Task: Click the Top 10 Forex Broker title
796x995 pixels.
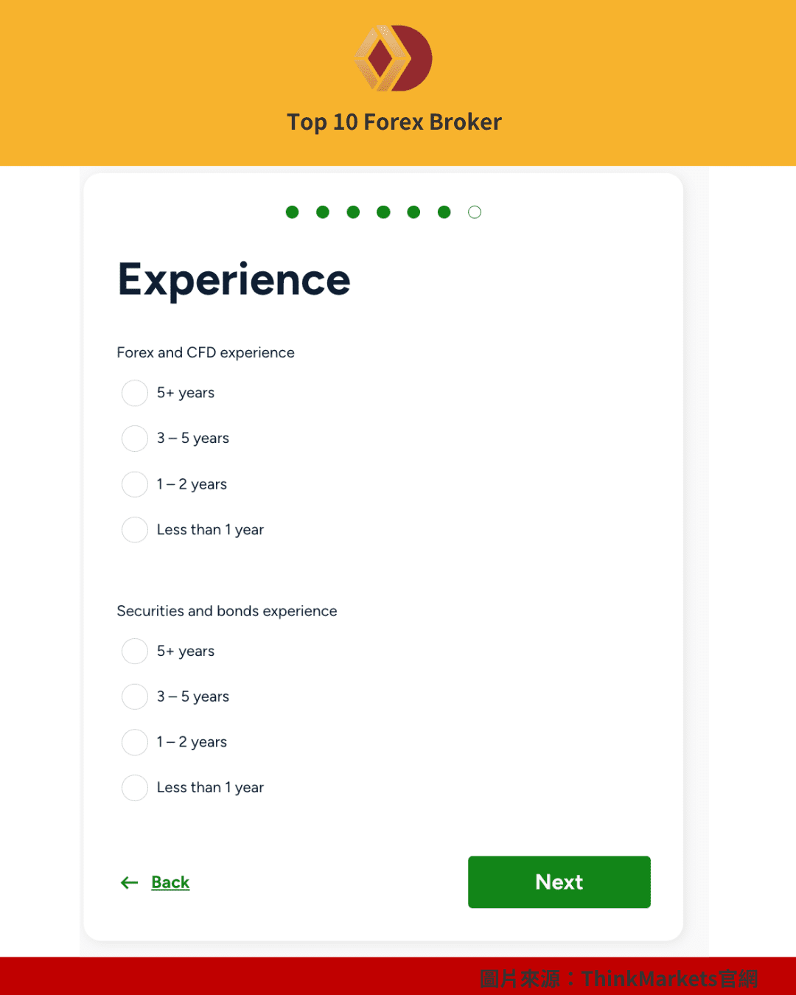Action: pyautogui.click(x=394, y=122)
